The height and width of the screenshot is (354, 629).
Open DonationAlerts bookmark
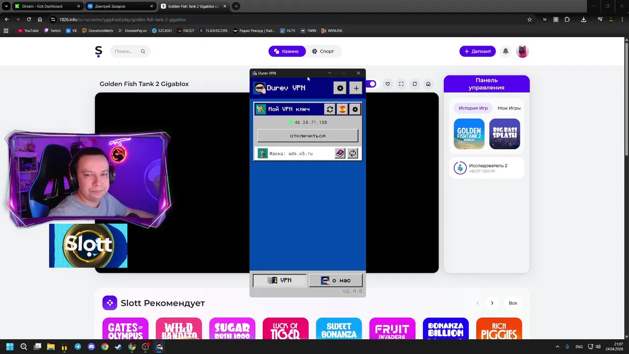98,30
